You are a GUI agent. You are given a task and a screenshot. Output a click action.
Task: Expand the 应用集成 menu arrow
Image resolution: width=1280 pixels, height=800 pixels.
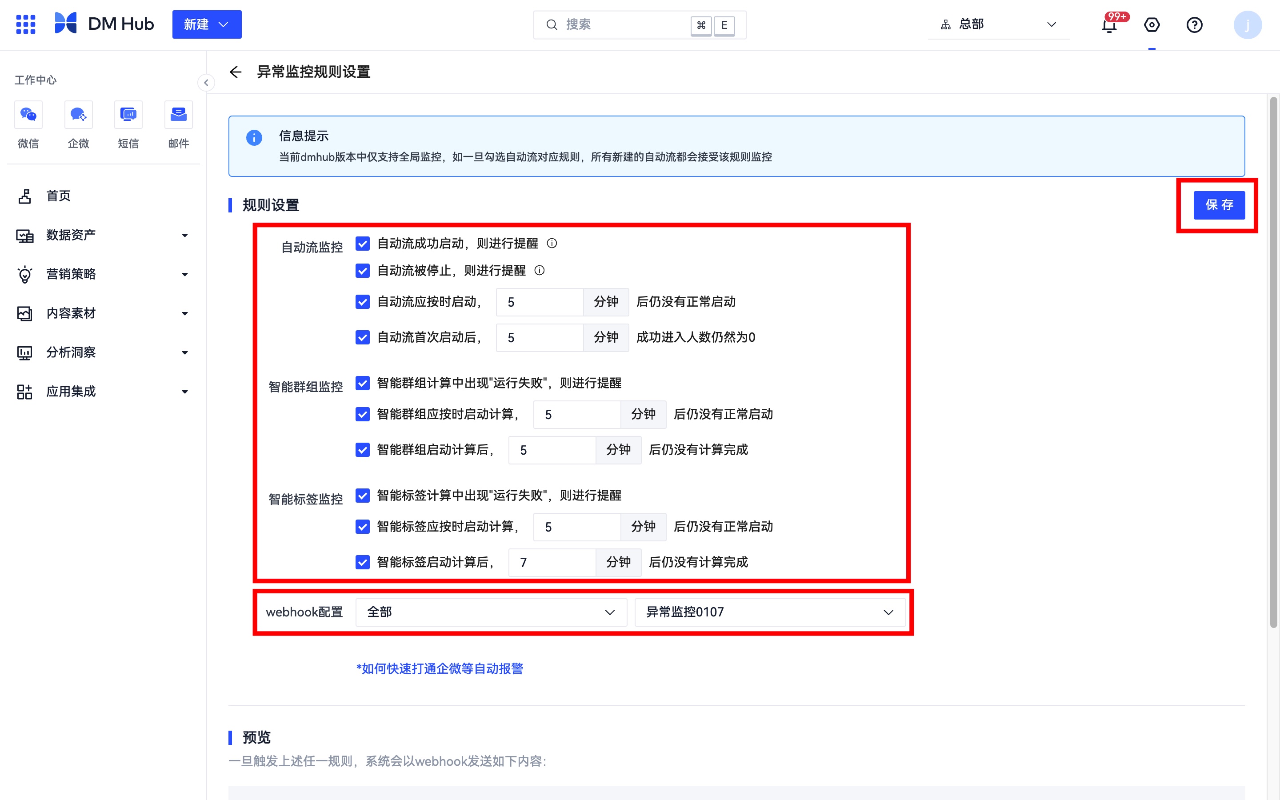point(184,392)
